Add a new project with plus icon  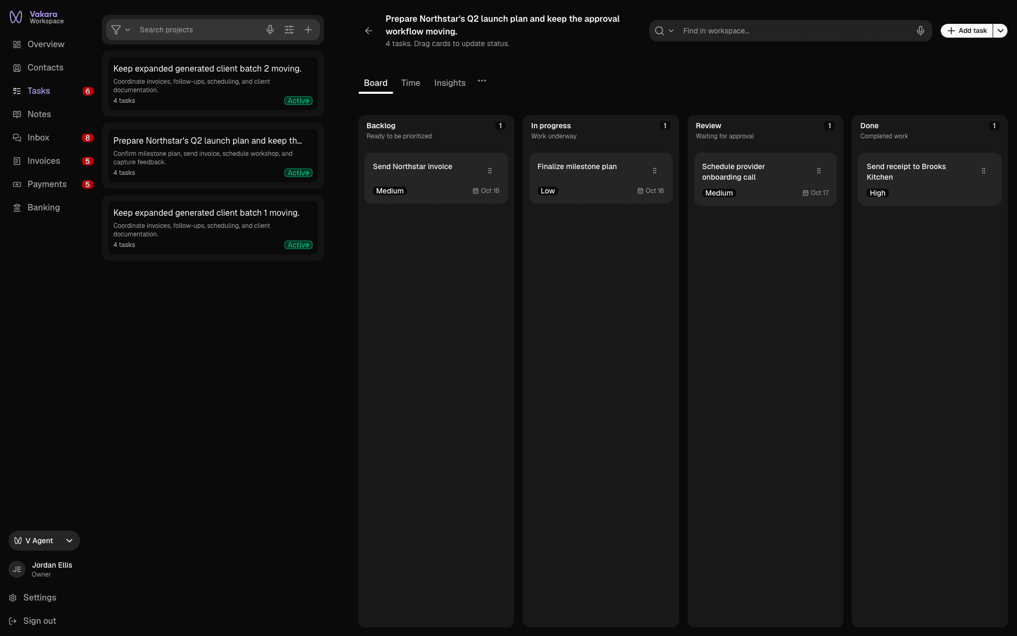(308, 30)
